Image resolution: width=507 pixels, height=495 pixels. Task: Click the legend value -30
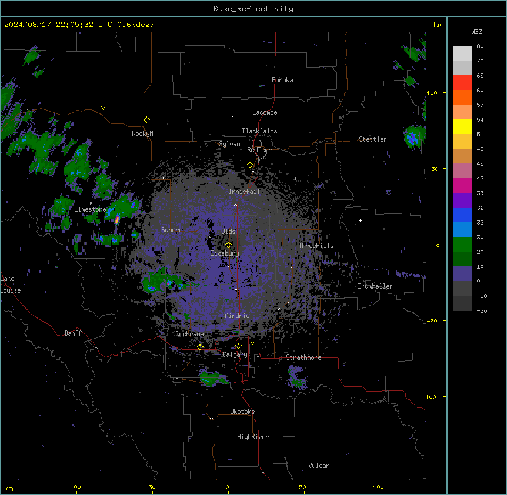pos(482,310)
